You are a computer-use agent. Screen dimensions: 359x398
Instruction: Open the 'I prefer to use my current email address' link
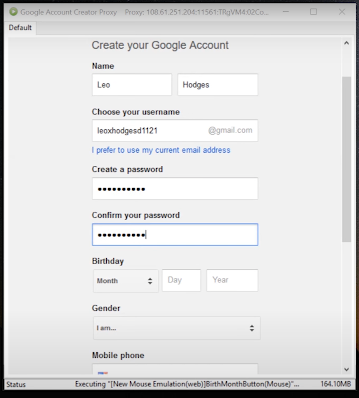(161, 150)
